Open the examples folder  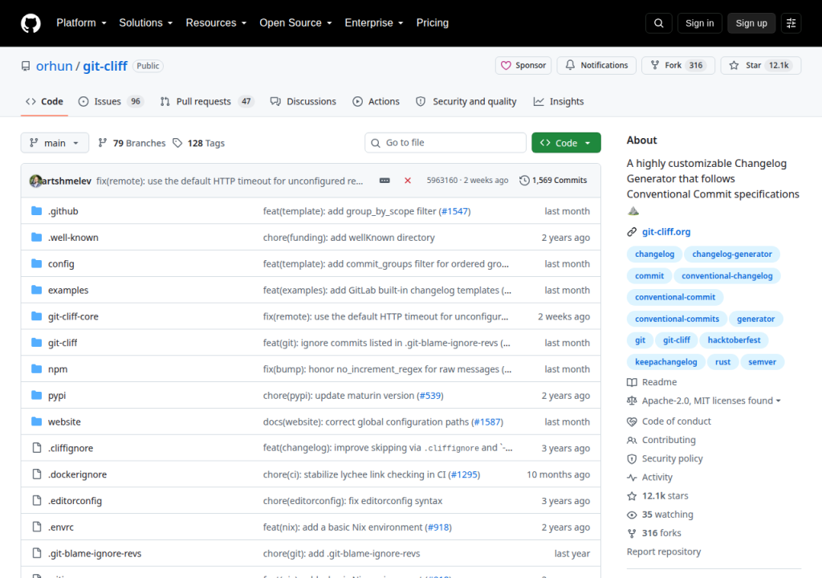(68, 290)
